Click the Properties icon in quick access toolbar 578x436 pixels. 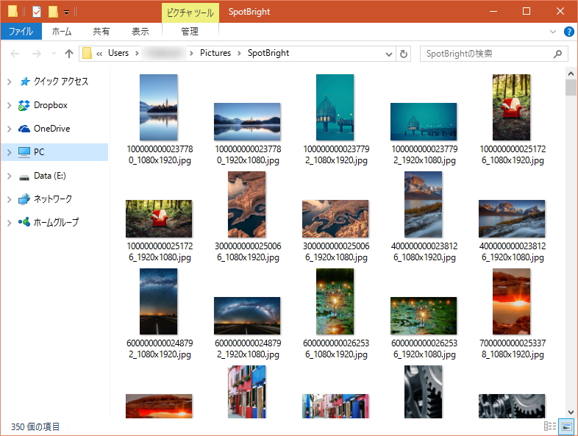[37, 12]
